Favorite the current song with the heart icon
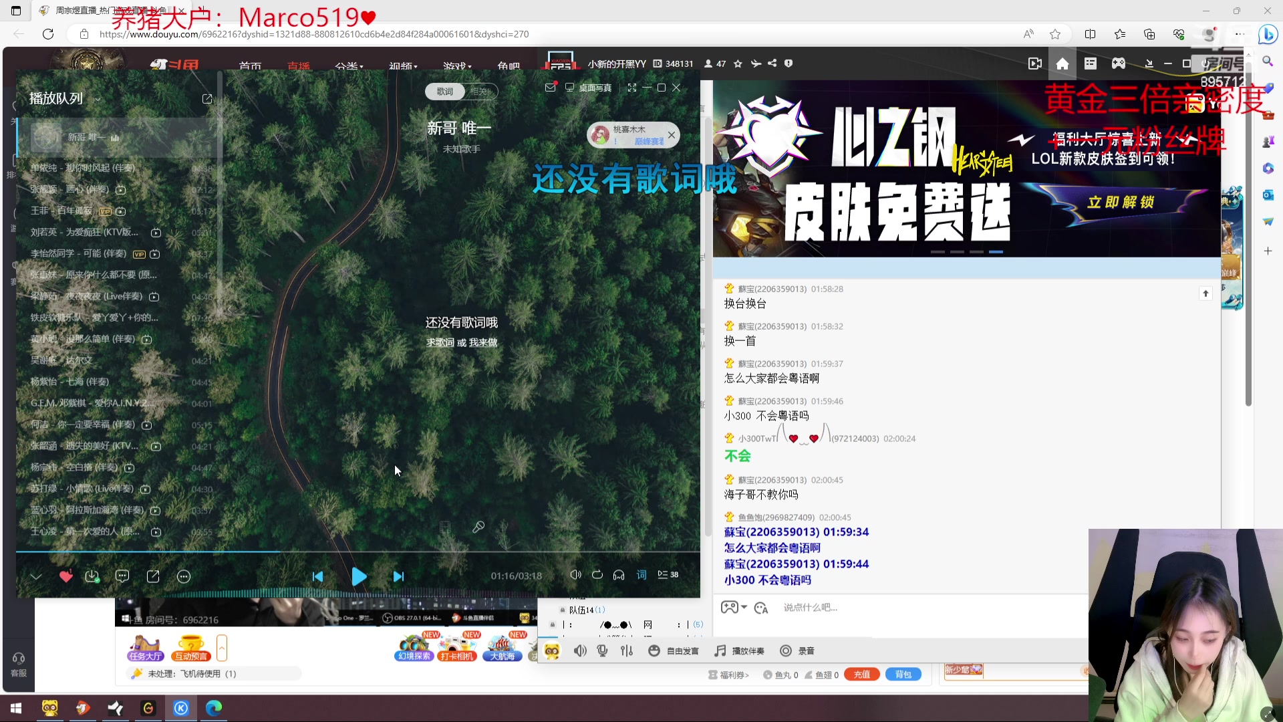Image resolution: width=1283 pixels, height=722 pixels. [65, 576]
